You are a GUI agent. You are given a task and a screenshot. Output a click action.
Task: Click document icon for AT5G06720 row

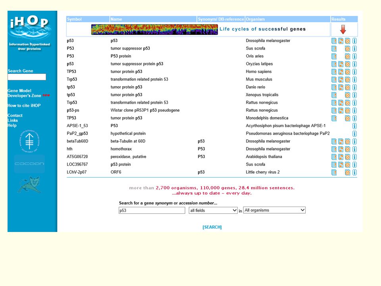tap(334, 157)
